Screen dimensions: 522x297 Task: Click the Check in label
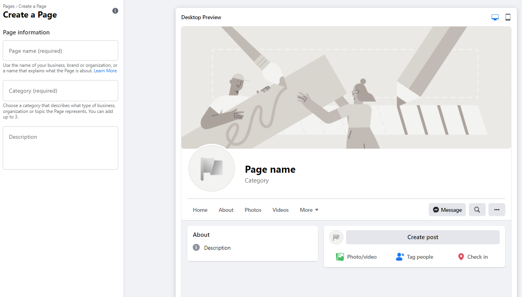[478, 257]
